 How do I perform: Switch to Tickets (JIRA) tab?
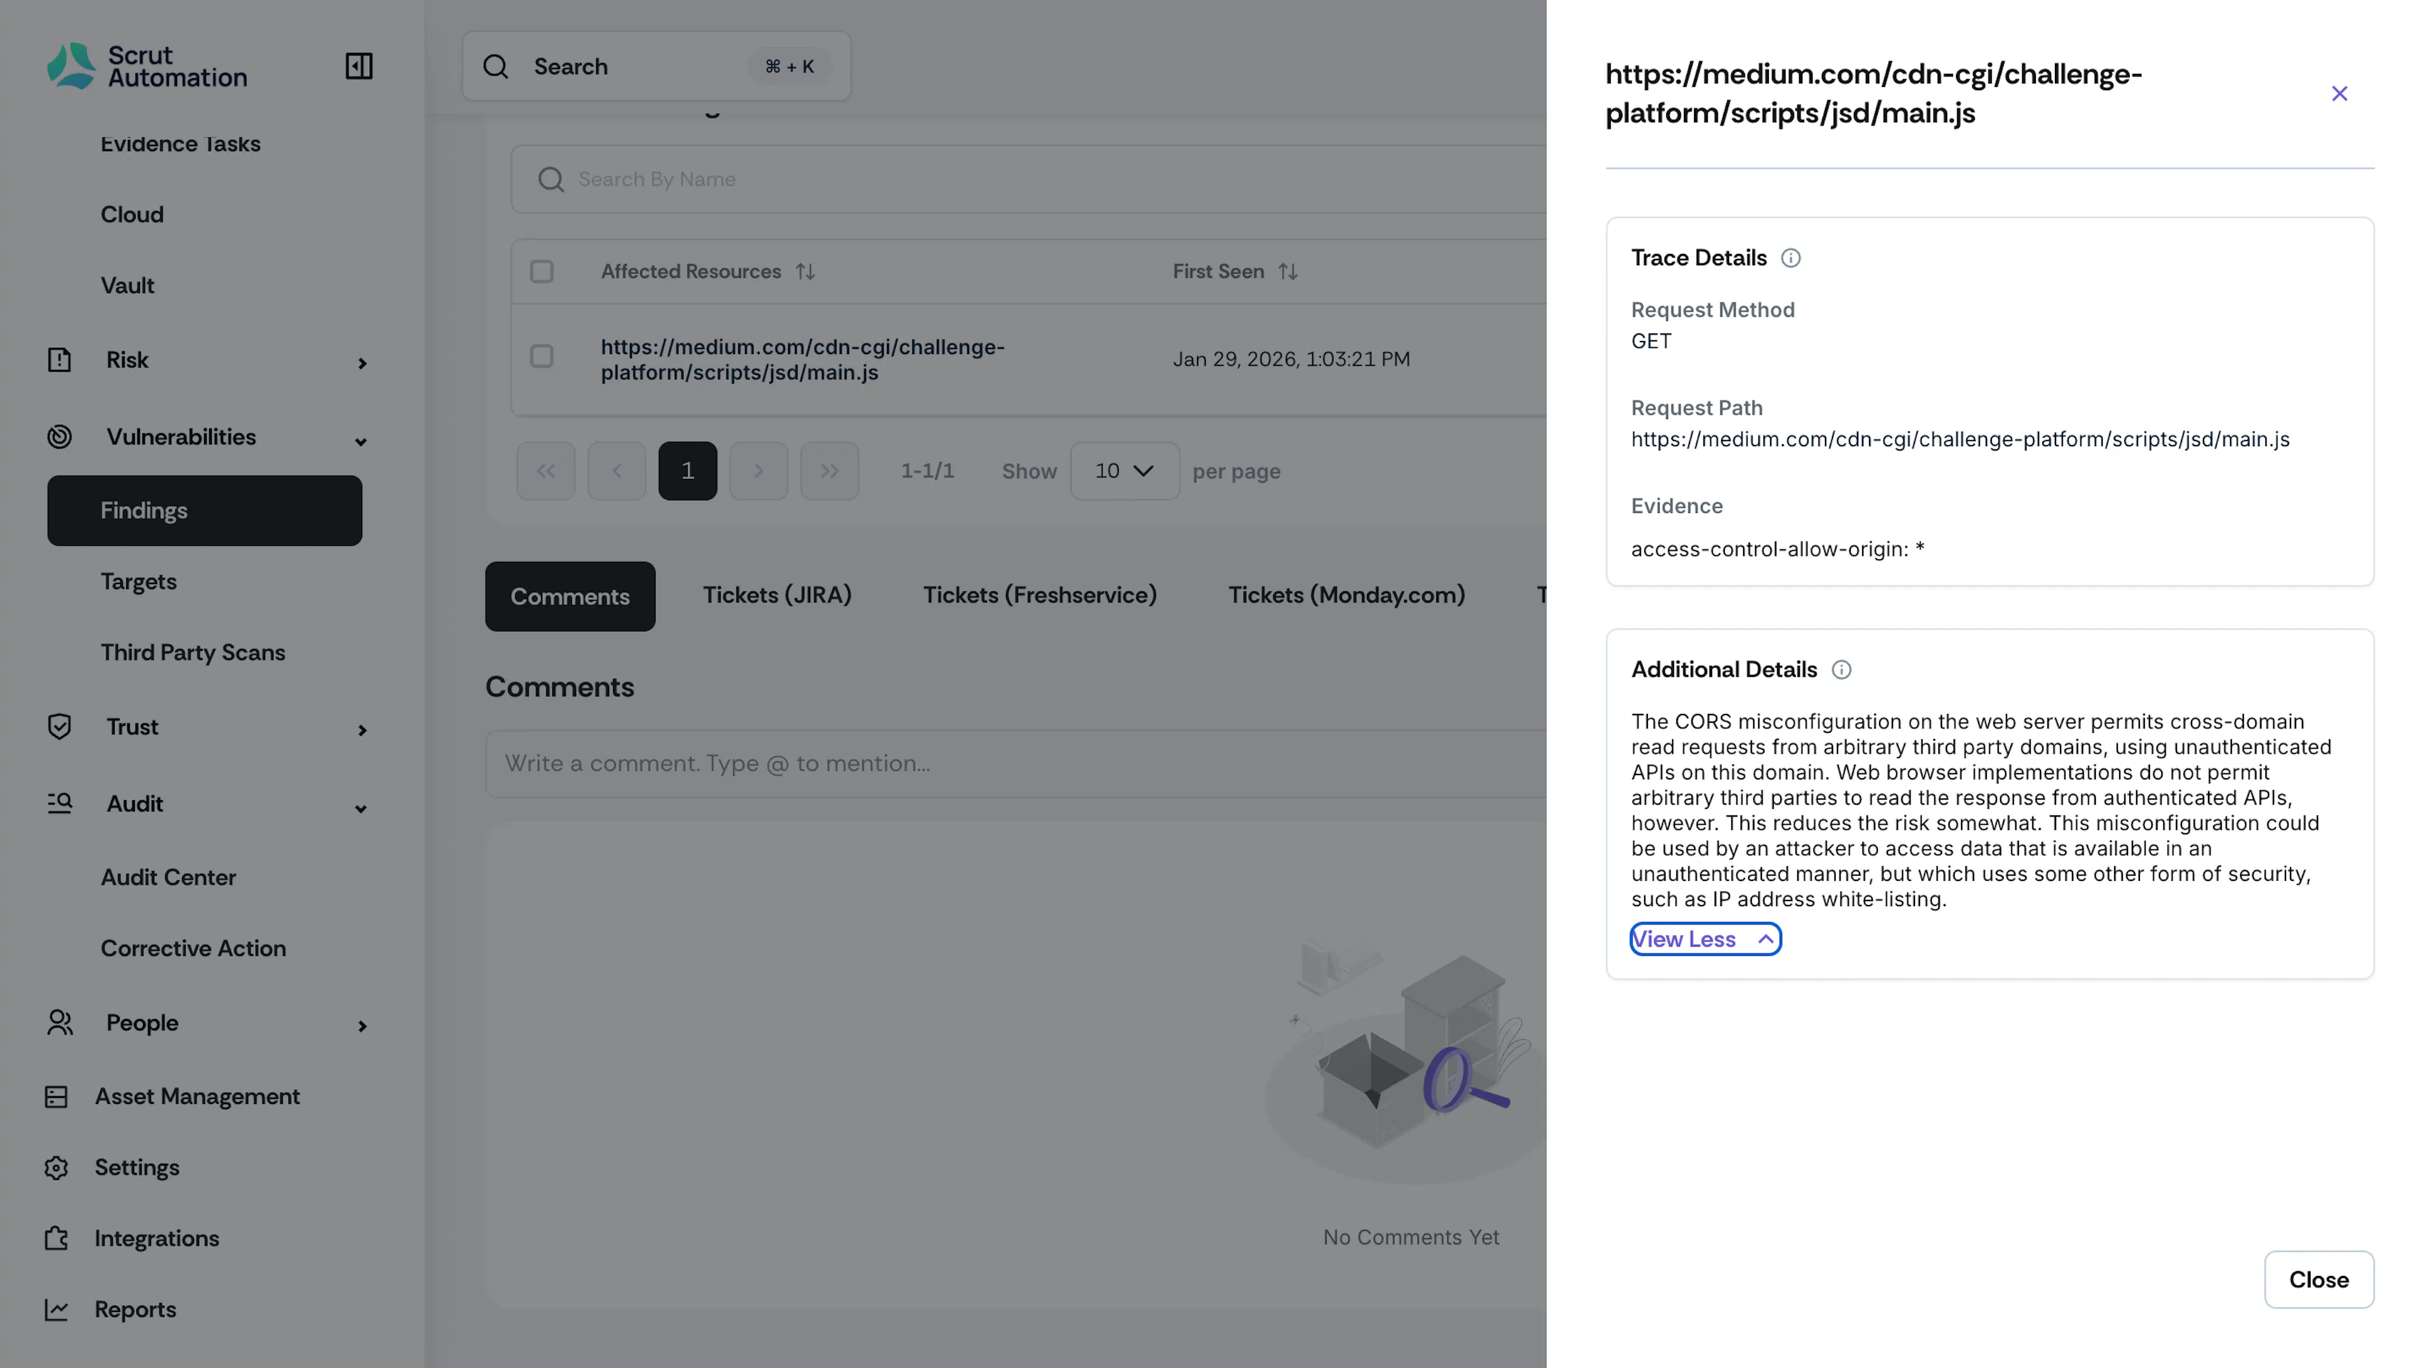click(x=777, y=595)
